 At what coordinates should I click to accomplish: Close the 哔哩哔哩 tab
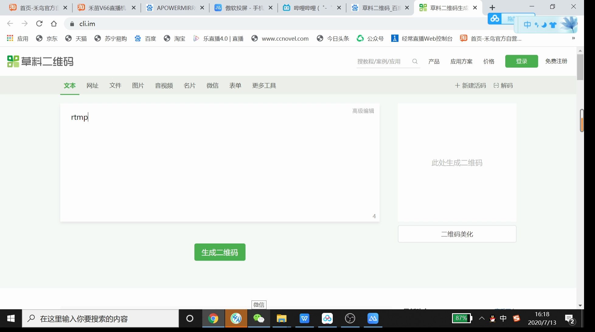pyautogui.click(x=339, y=8)
